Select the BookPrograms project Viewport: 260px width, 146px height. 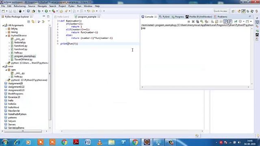point(16,94)
